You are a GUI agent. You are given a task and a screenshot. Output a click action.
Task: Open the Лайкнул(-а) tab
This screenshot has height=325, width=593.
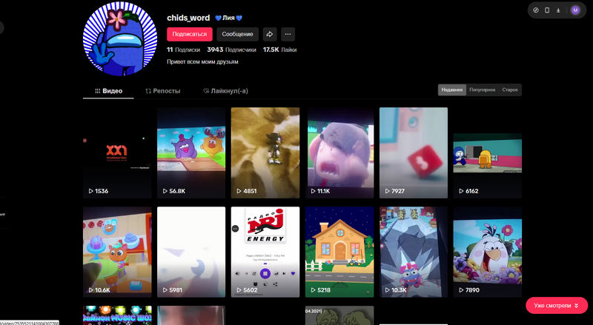(225, 90)
